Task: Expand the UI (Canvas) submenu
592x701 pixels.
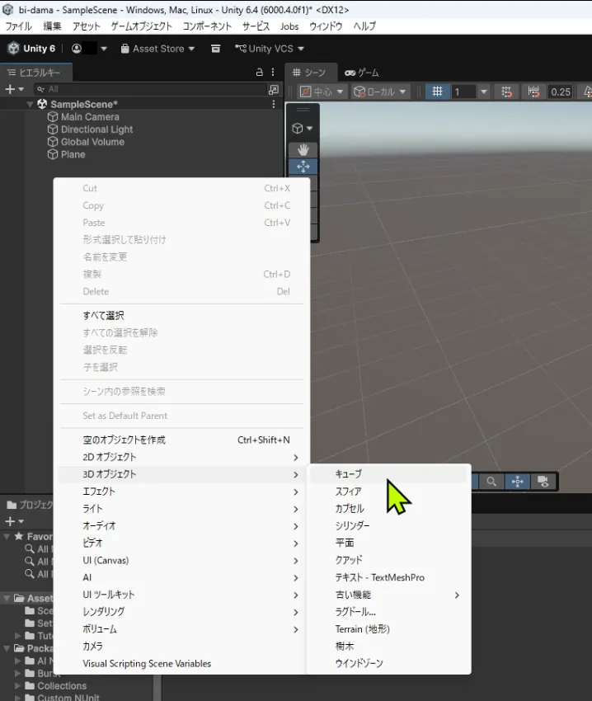Action: coord(181,560)
